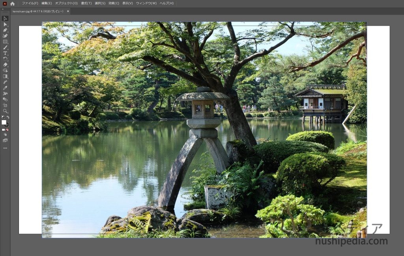Close the kenrokuen.jpg document tab
This screenshot has height=256, width=404.
(x=68, y=11)
